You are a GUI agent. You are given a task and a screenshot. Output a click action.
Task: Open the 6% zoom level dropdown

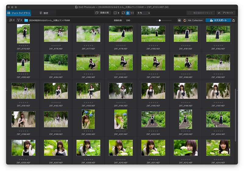143,13
